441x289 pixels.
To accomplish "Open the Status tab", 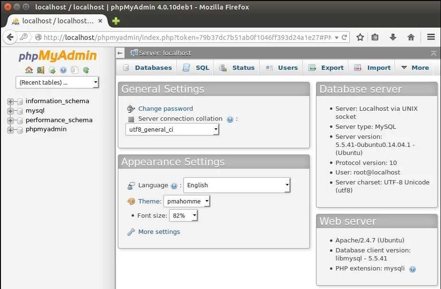I will 237,68.
